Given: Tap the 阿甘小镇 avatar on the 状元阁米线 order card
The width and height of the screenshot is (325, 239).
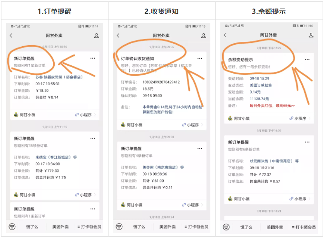Looking at the screenshot, I should click(230, 199).
